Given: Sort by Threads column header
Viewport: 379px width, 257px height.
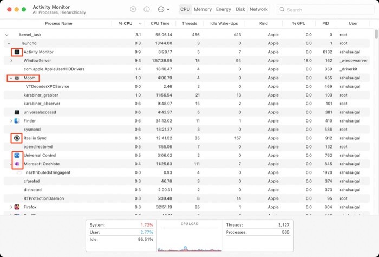Looking at the screenshot, I should click(190, 23).
